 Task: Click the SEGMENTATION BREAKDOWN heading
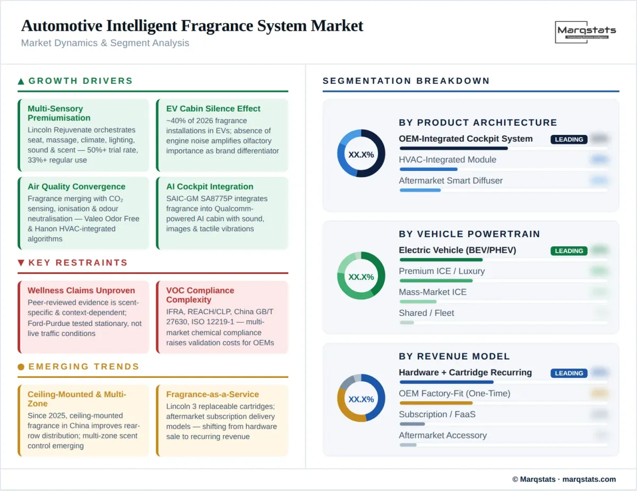pos(406,81)
